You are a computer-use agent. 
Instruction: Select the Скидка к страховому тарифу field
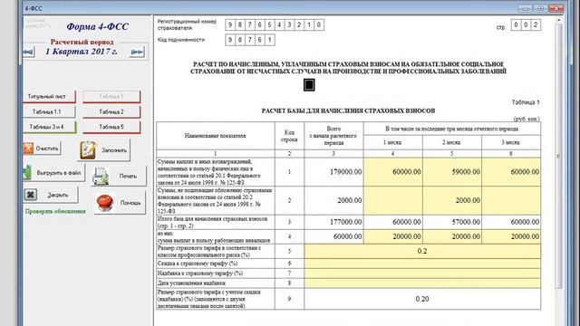(x=422, y=264)
